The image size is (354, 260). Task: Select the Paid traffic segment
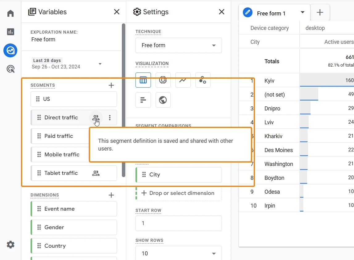(60, 136)
